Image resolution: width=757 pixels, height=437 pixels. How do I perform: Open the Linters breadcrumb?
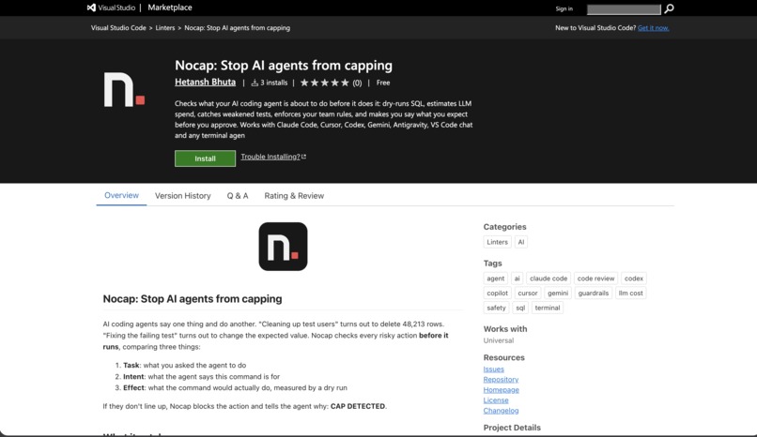(165, 28)
